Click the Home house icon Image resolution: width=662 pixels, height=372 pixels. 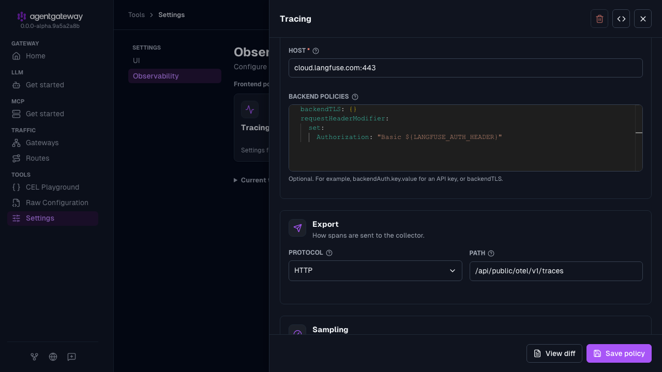(x=17, y=56)
